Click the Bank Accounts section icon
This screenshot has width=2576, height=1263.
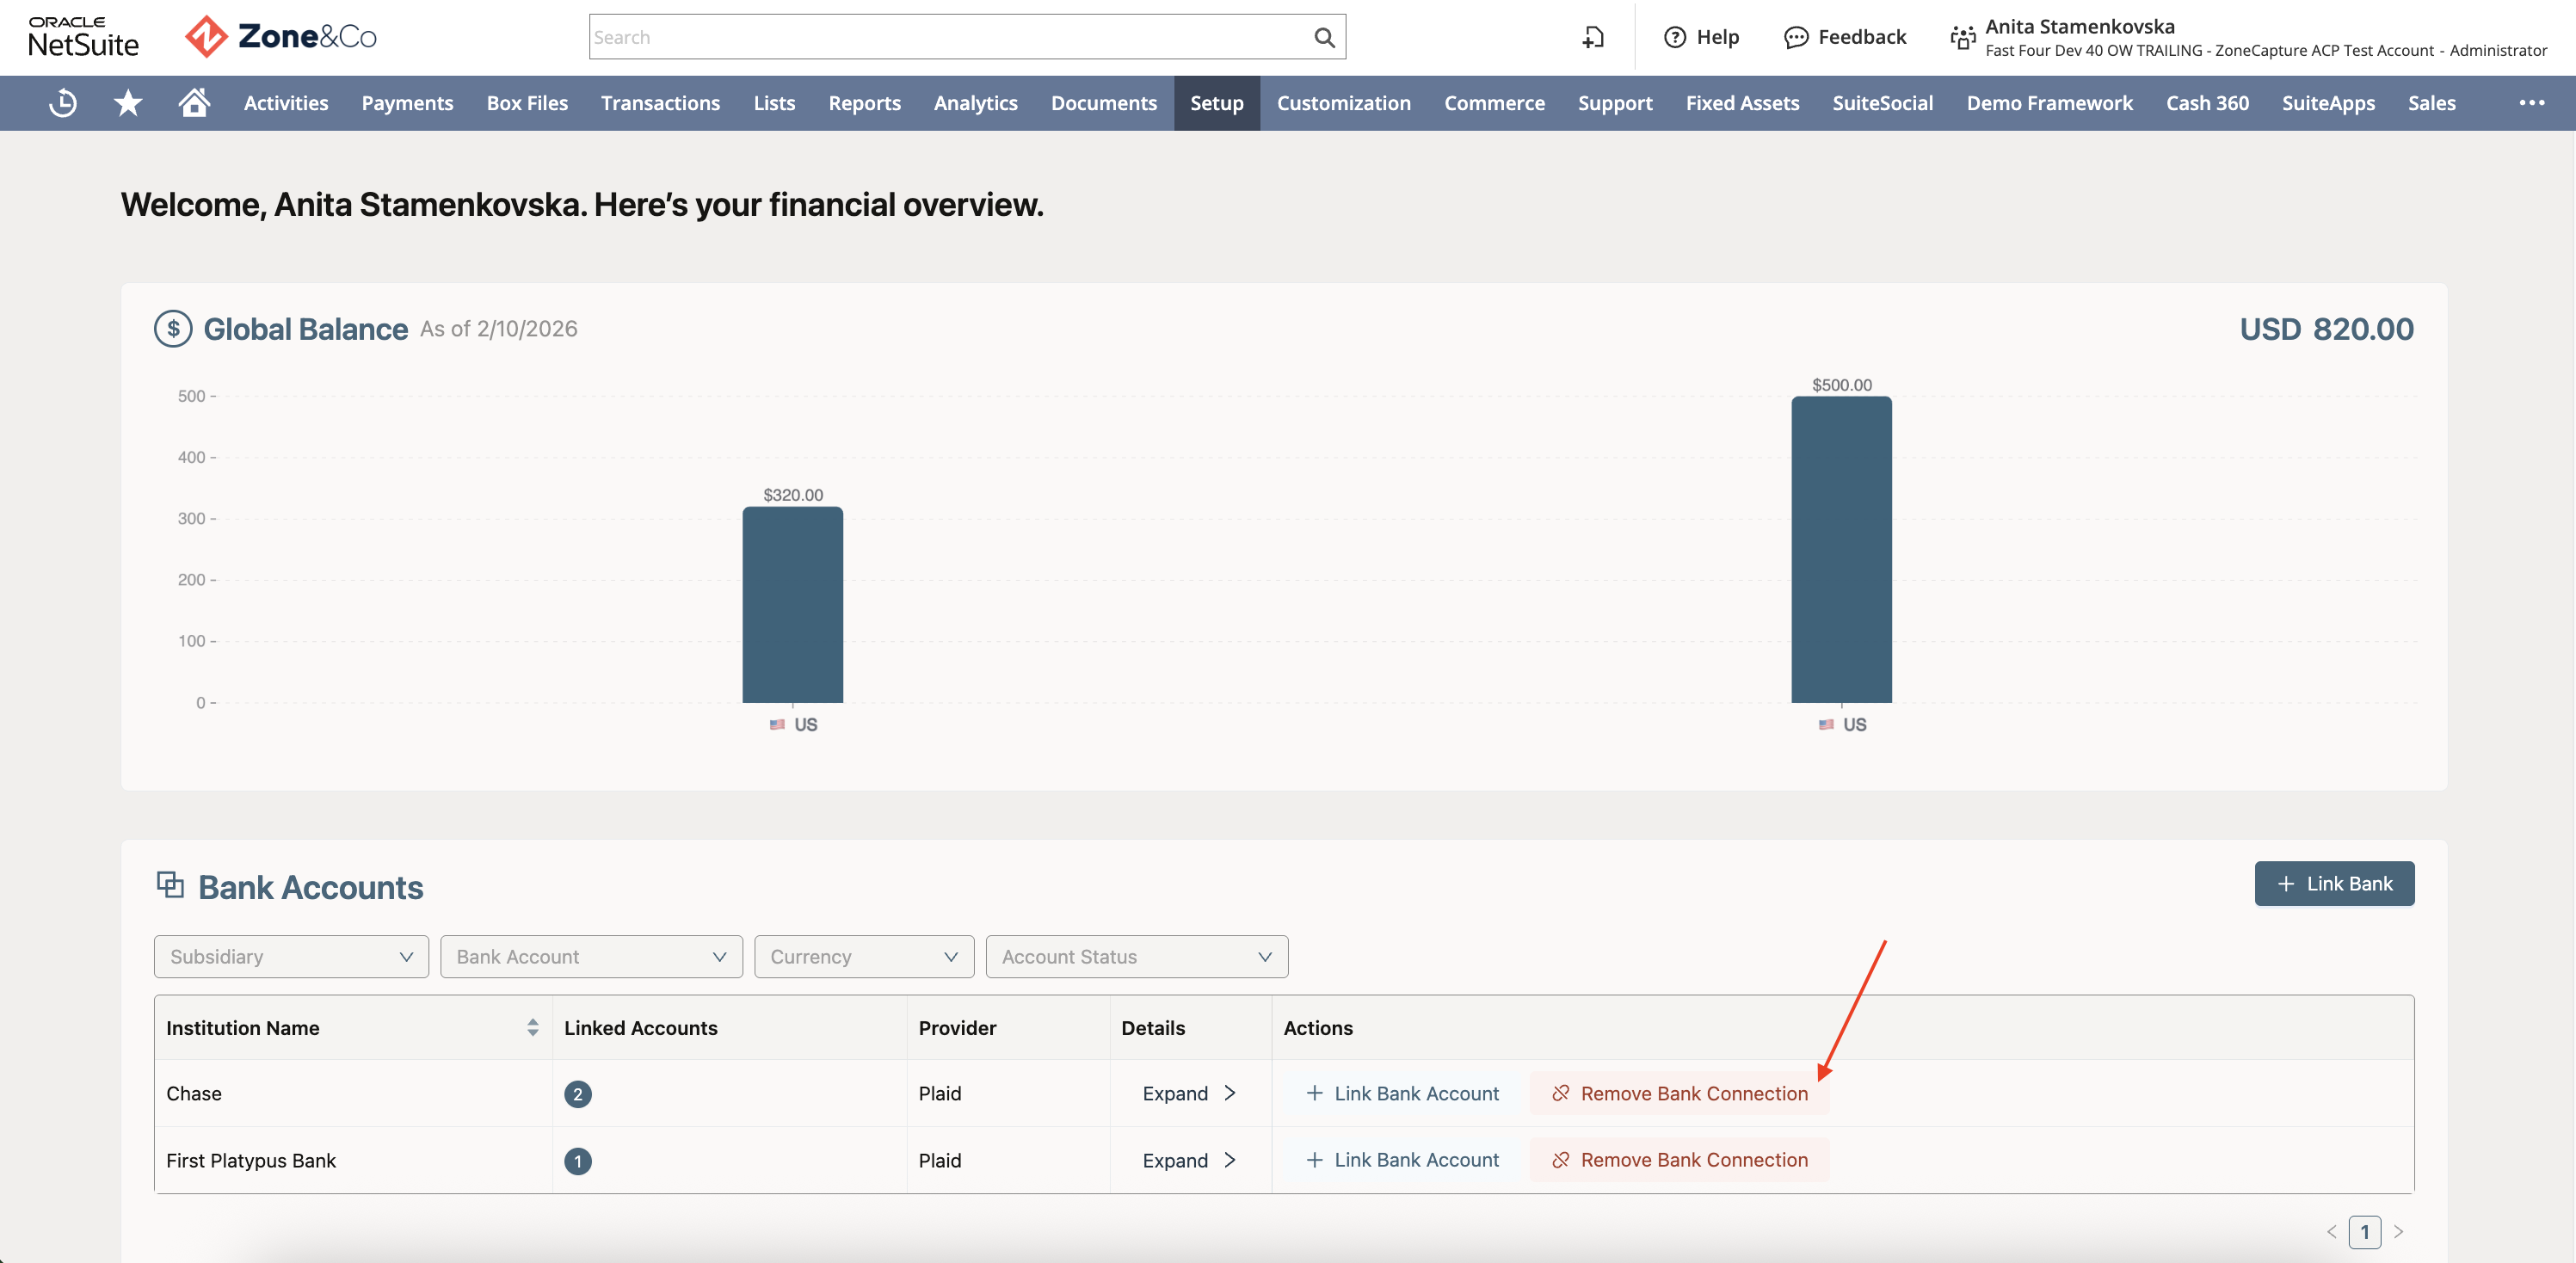(170, 885)
